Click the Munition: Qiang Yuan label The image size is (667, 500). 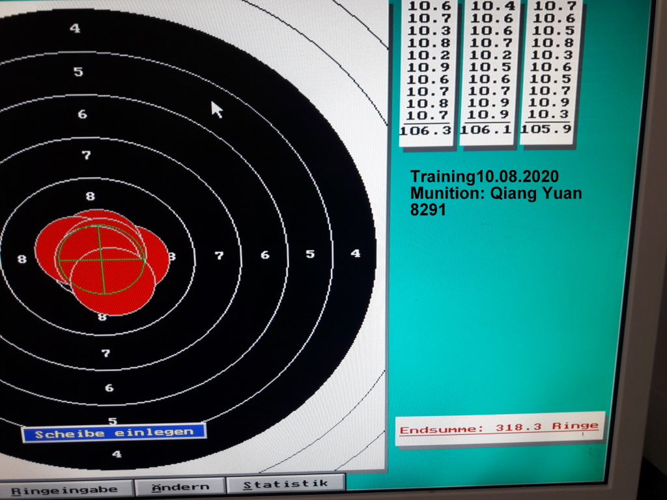(x=496, y=193)
